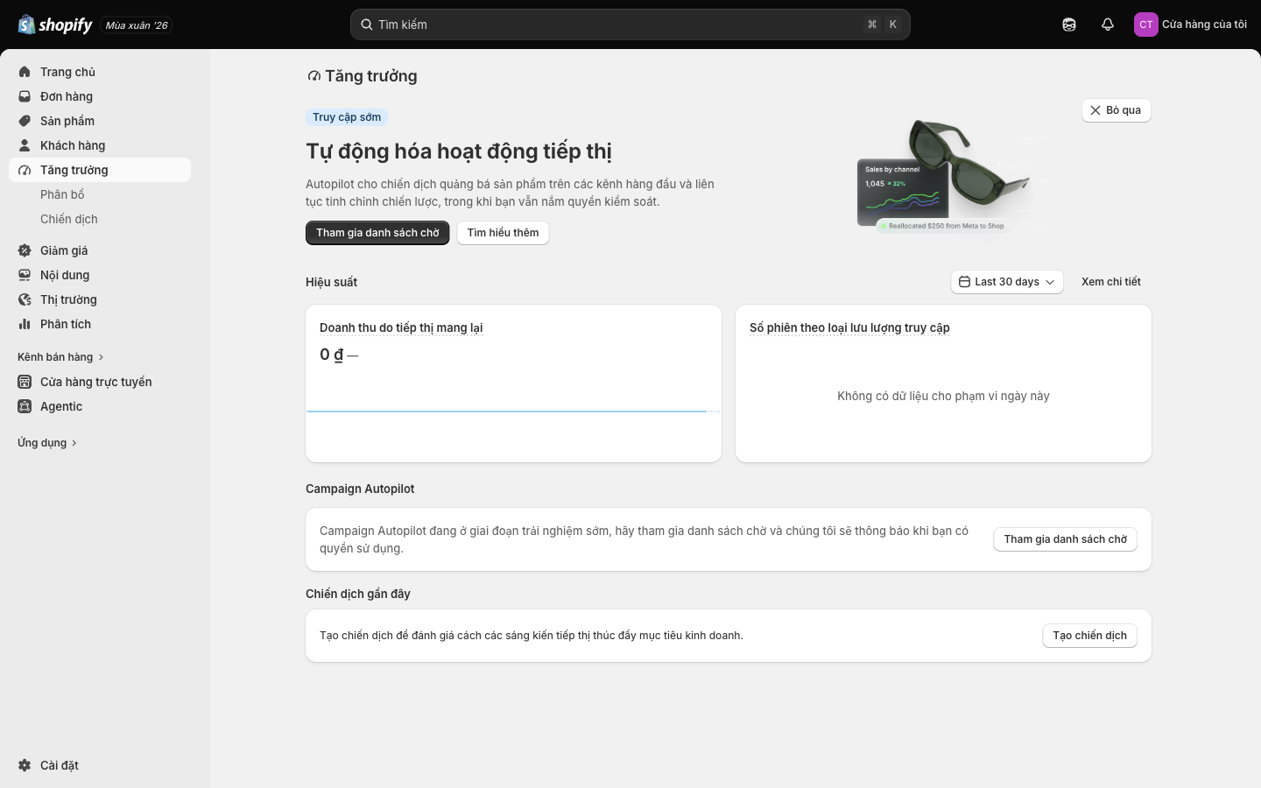Screen dimensions: 1261x788
Task: Click the Tăng trưởng page title
Action: pos(370,76)
